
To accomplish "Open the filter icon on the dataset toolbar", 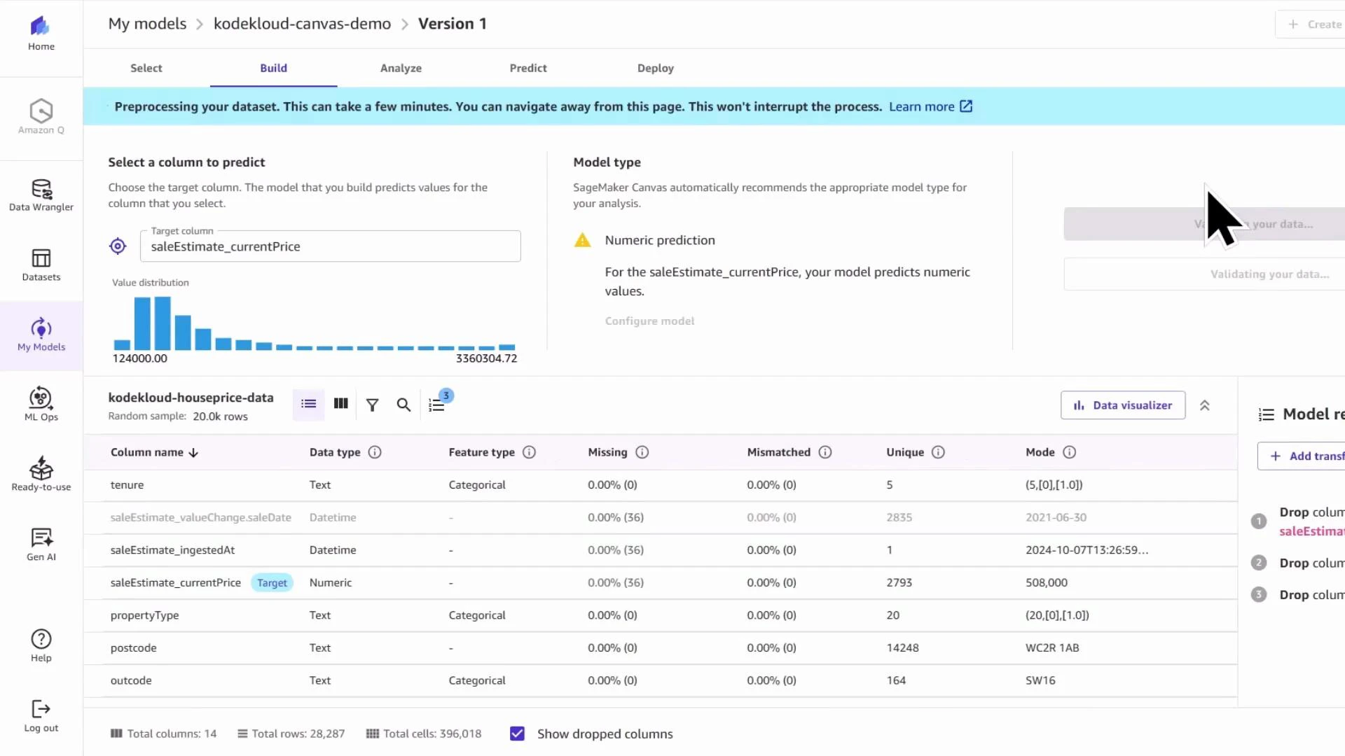I will tap(372, 405).
